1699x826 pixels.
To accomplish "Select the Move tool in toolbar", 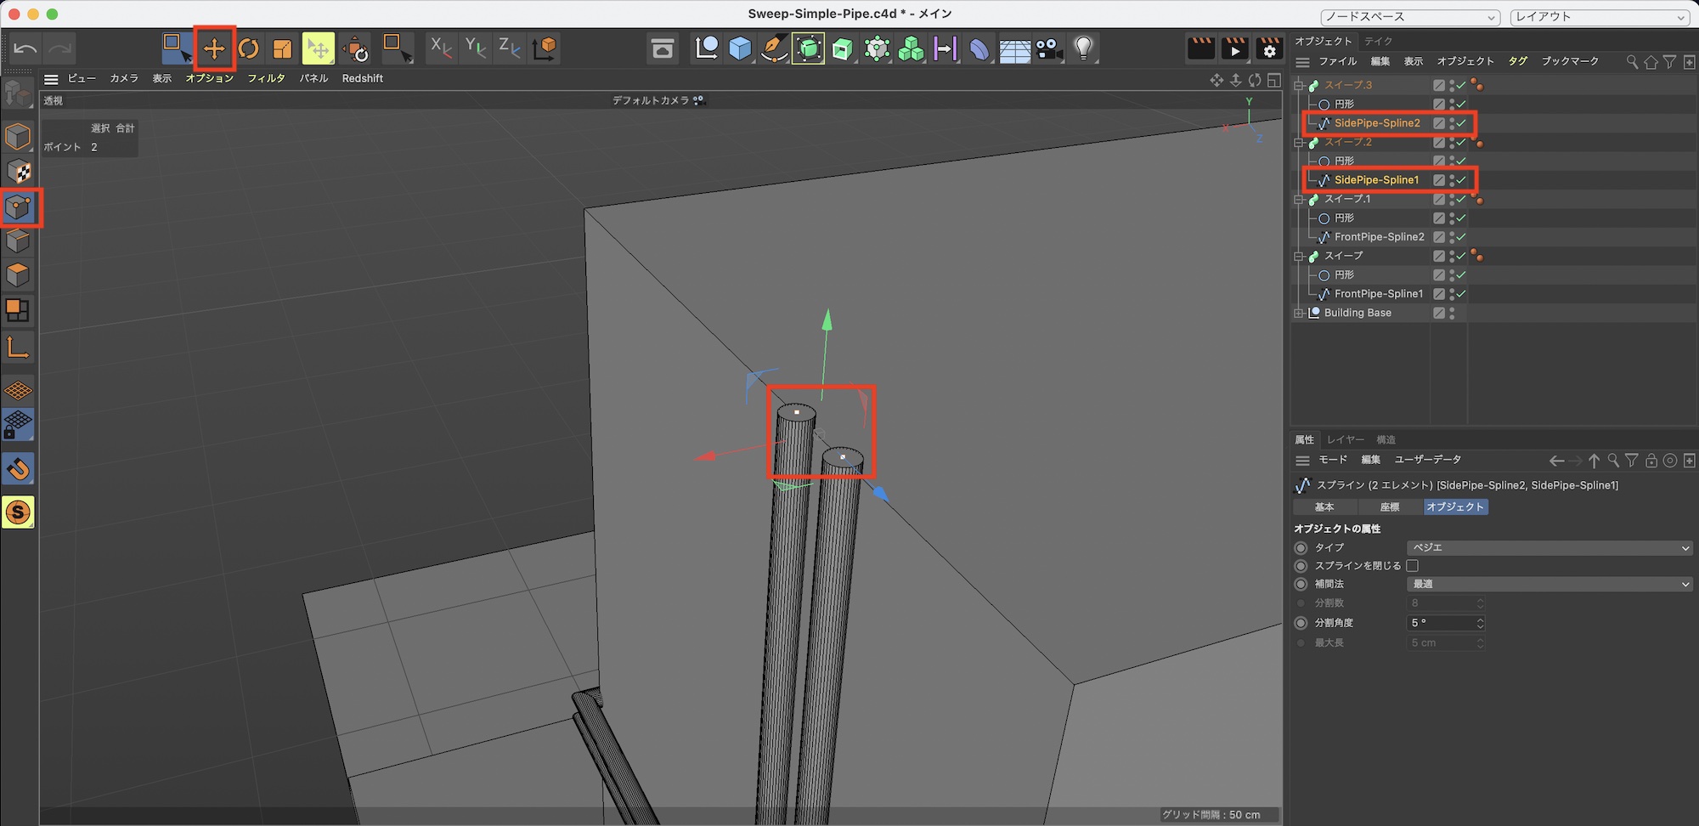I will coord(214,48).
